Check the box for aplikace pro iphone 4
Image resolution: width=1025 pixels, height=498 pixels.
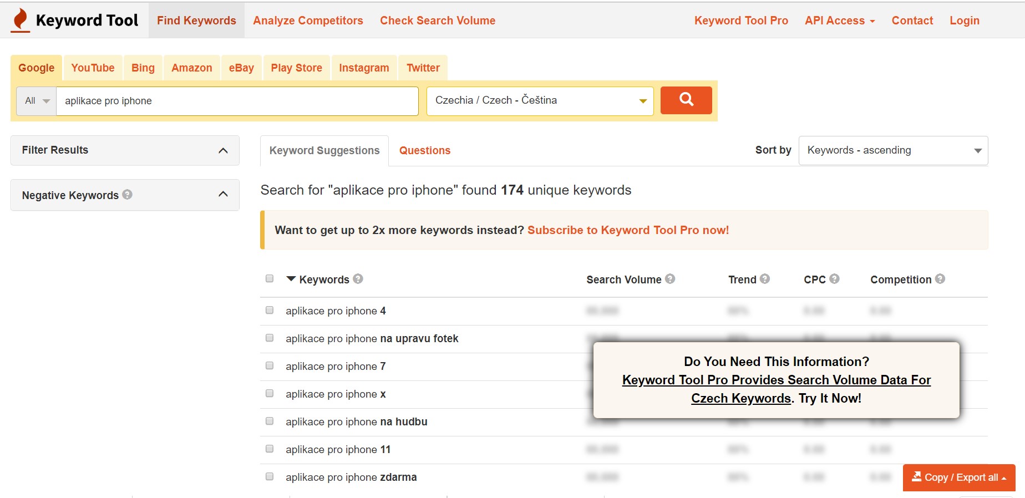point(270,310)
